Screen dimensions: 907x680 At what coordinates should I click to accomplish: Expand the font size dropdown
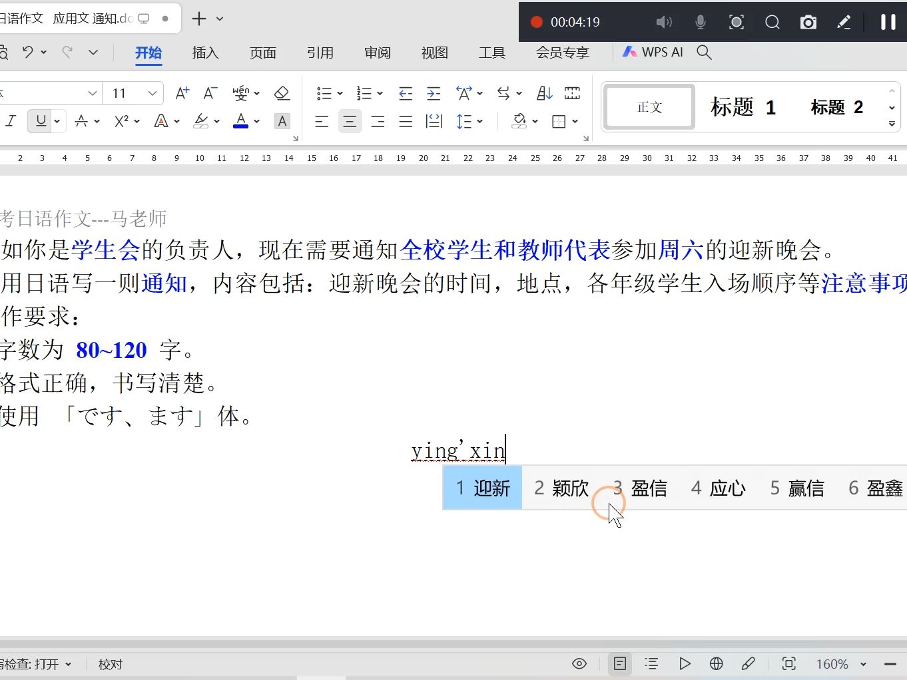152,93
